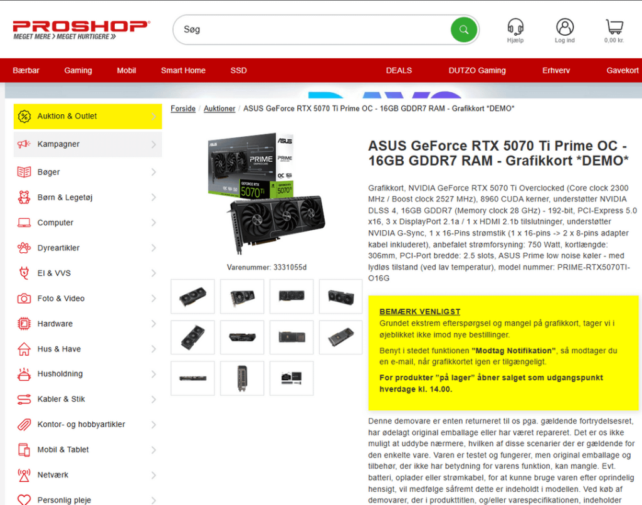Screen dimensions: 642x505
Task: Click the BEMÆRK VENLIGST heading
Action: coord(419,312)
